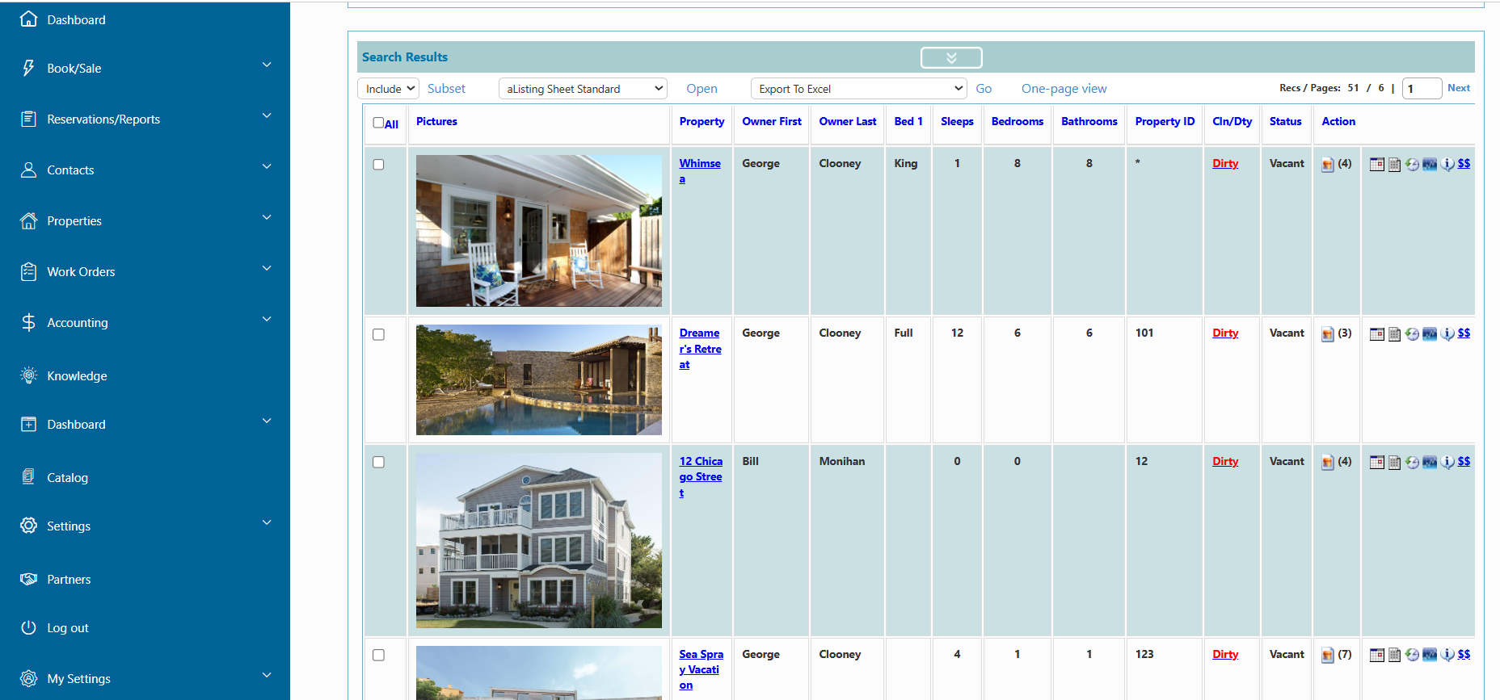The width and height of the screenshot is (1500, 700).
Task: Open the Include dropdown
Action: (389, 89)
